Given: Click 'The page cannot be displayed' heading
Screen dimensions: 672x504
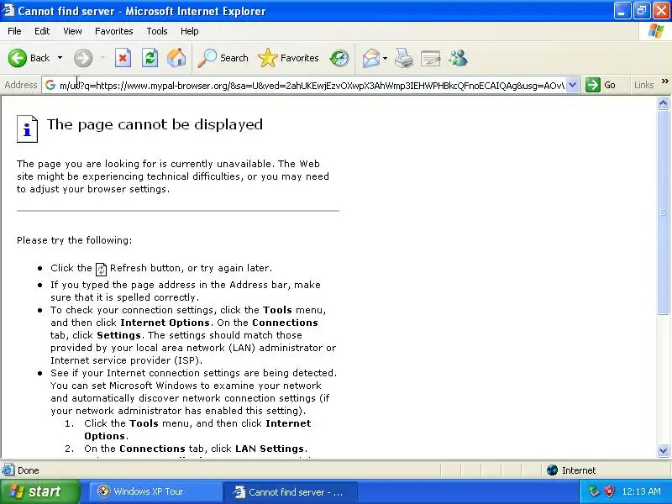Looking at the screenshot, I should tap(155, 124).
